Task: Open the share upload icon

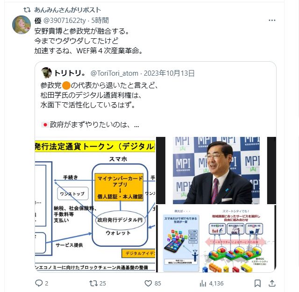Action: [272, 283]
